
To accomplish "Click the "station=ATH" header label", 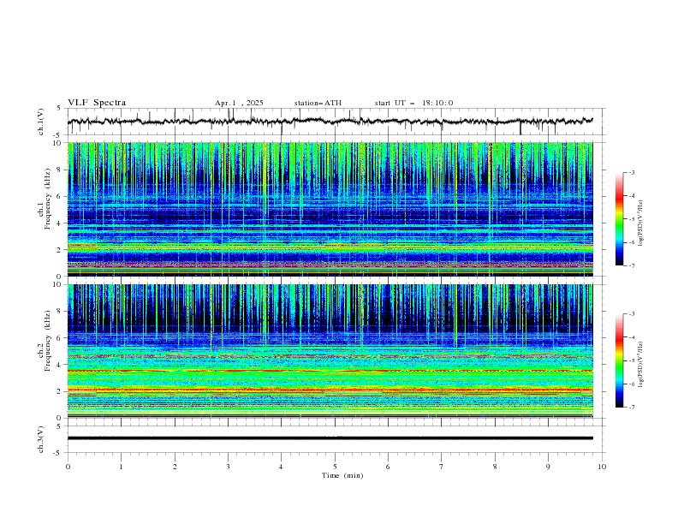I will pyautogui.click(x=318, y=103).
